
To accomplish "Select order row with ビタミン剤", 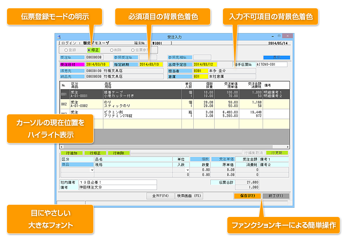I will tap(175, 114).
